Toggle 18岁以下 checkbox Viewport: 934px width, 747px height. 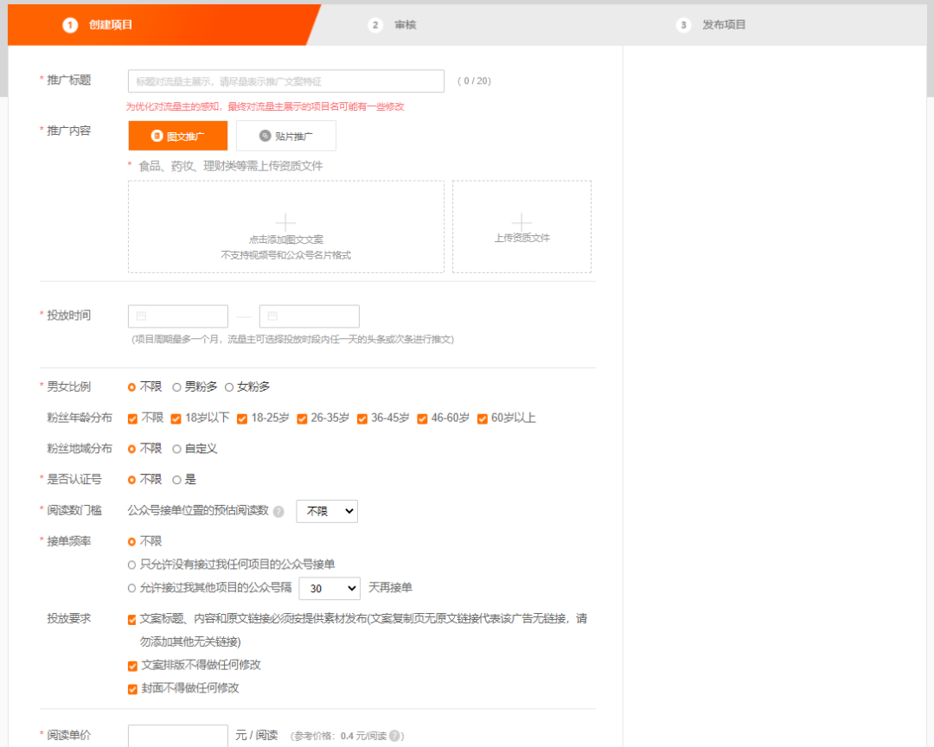pyautogui.click(x=176, y=418)
